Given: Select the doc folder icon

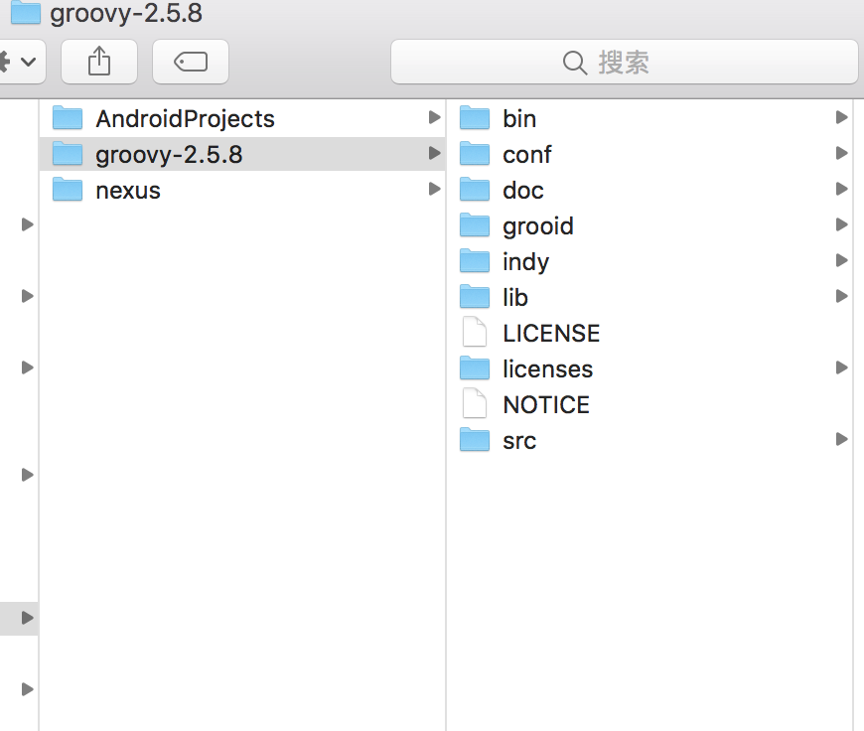Looking at the screenshot, I should (475, 190).
